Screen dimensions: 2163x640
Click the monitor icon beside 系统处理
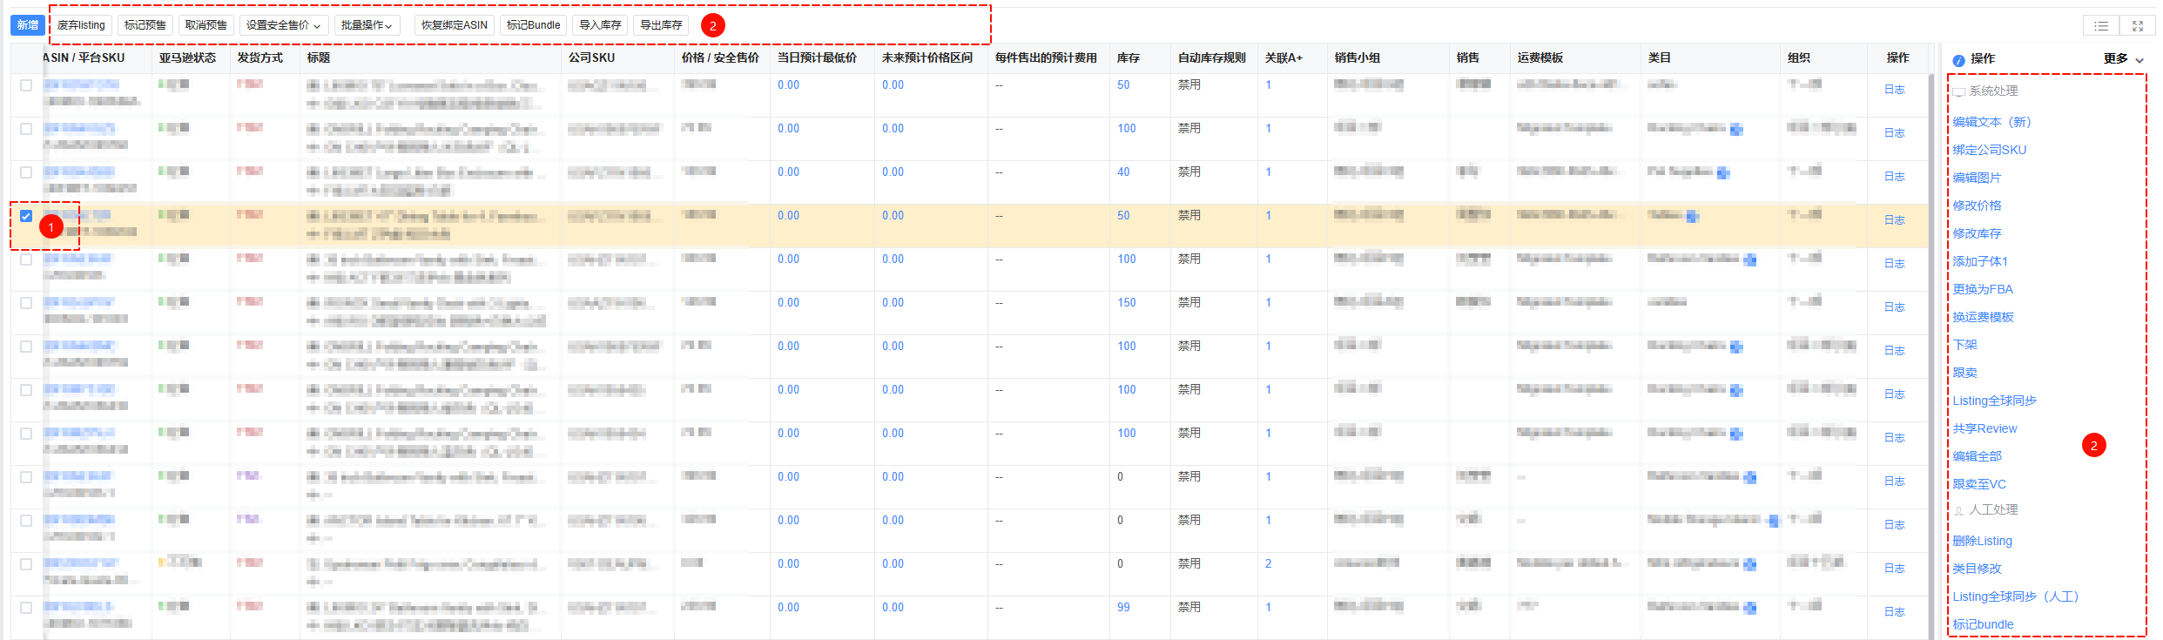[x=1958, y=91]
